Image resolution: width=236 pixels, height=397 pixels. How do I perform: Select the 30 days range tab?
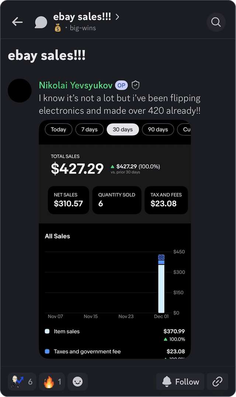[x=122, y=130]
